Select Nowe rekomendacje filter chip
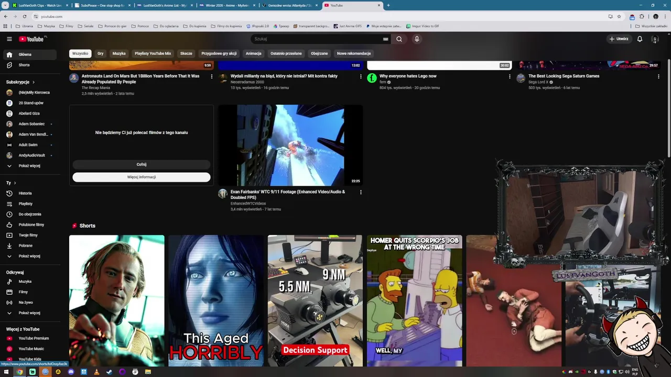 click(x=354, y=53)
